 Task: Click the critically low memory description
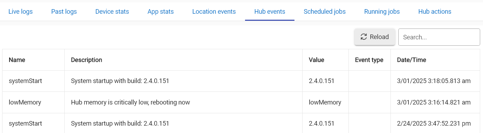coord(130,102)
